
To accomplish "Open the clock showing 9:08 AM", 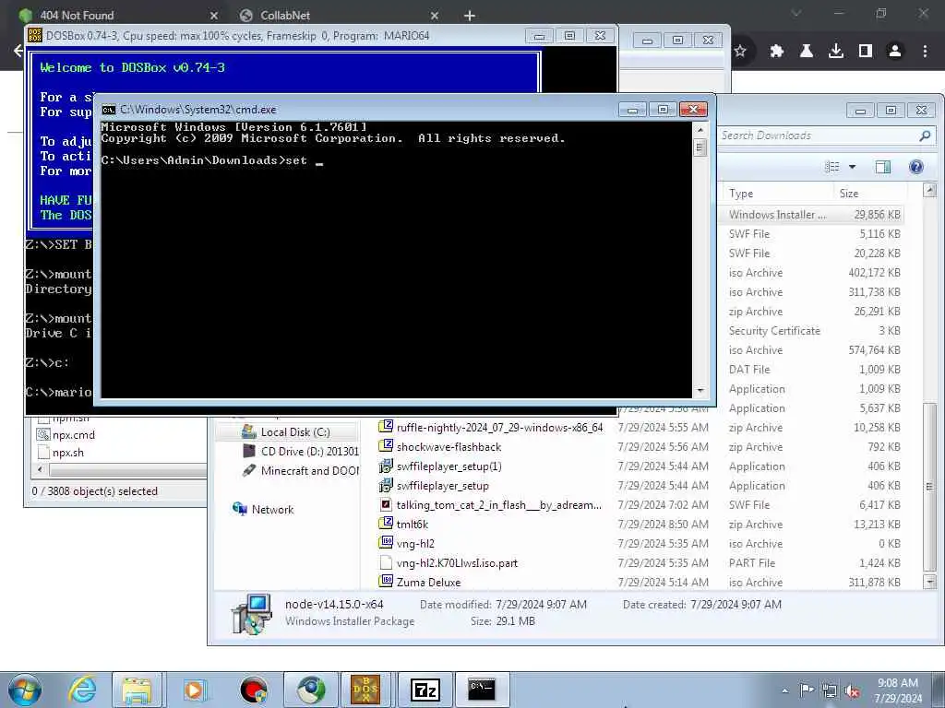I will pos(897,690).
